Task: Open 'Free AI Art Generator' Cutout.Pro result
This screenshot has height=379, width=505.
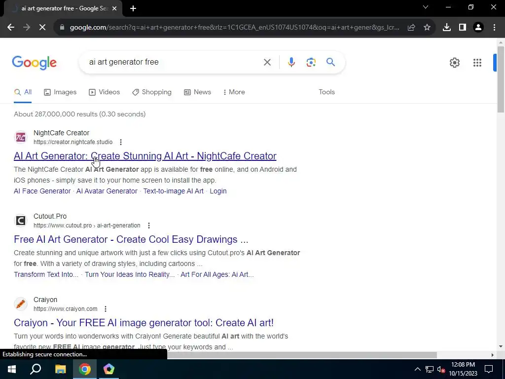Action: pos(131,239)
